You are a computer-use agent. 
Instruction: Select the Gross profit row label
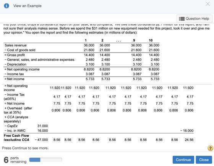tap(15, 55)
